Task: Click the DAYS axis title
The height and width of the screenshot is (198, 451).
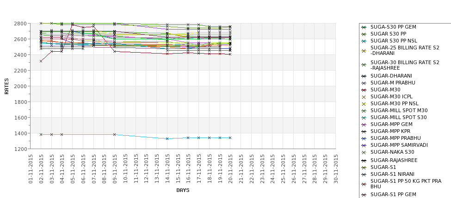Action: click(x=183, y=190)
